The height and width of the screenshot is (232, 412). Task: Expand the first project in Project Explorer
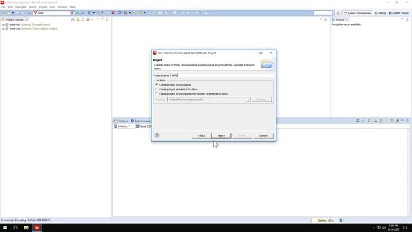[x=3, y=24]
